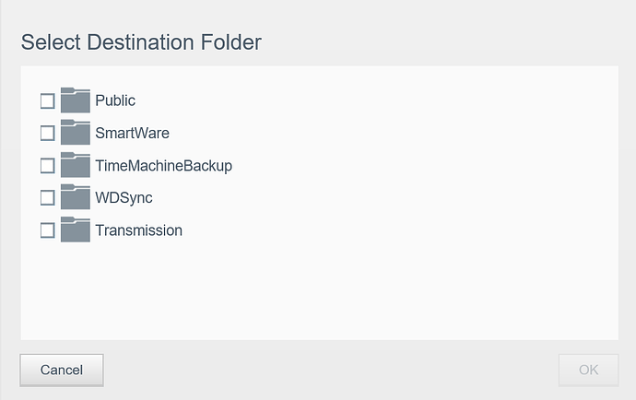The image size is (636, 400).
Task: Toggle the Transmission folder checkbox
Action: click(x=48, y=230)
